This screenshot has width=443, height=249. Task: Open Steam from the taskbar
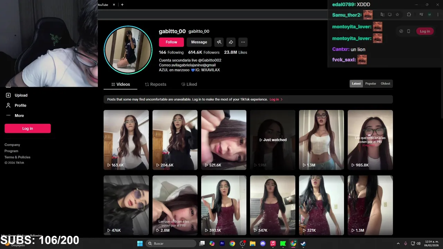point(303,243)
